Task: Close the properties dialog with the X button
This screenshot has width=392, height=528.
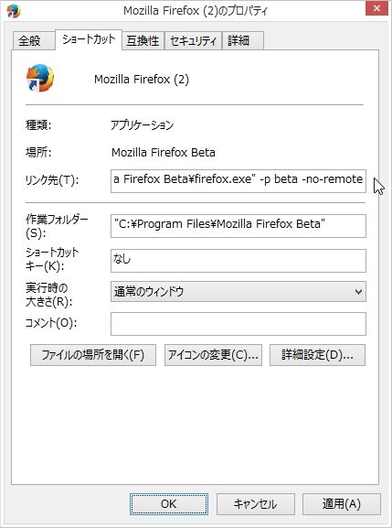Action: (x=376, y=8)
